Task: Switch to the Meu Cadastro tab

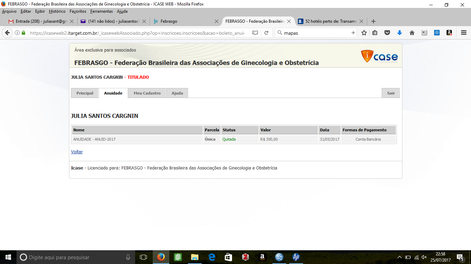Action: point(147,93)
